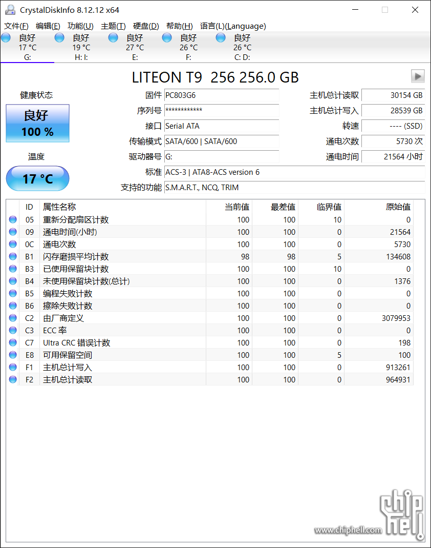Switch to the F: disk tab
The width and height of the screenshot is (431, 548).
188,47
